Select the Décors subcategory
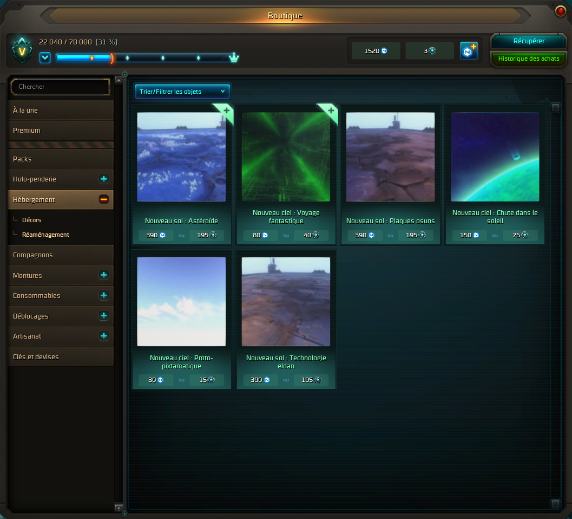 pyautogui.click(x=31, y=220)
